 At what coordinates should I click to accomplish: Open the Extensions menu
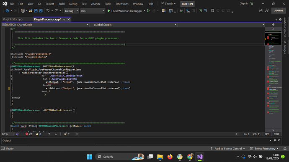(x=122, y=4)
